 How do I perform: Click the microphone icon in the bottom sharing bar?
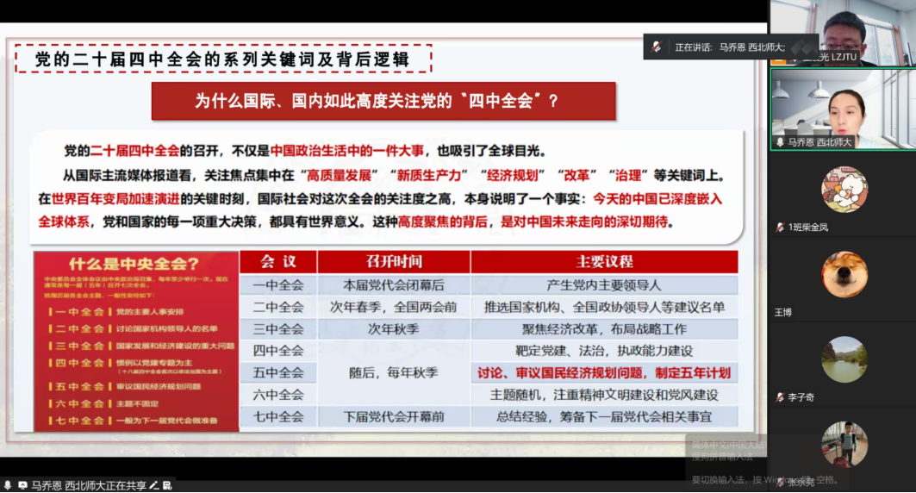pyautogui.click(x=8, y=485)
